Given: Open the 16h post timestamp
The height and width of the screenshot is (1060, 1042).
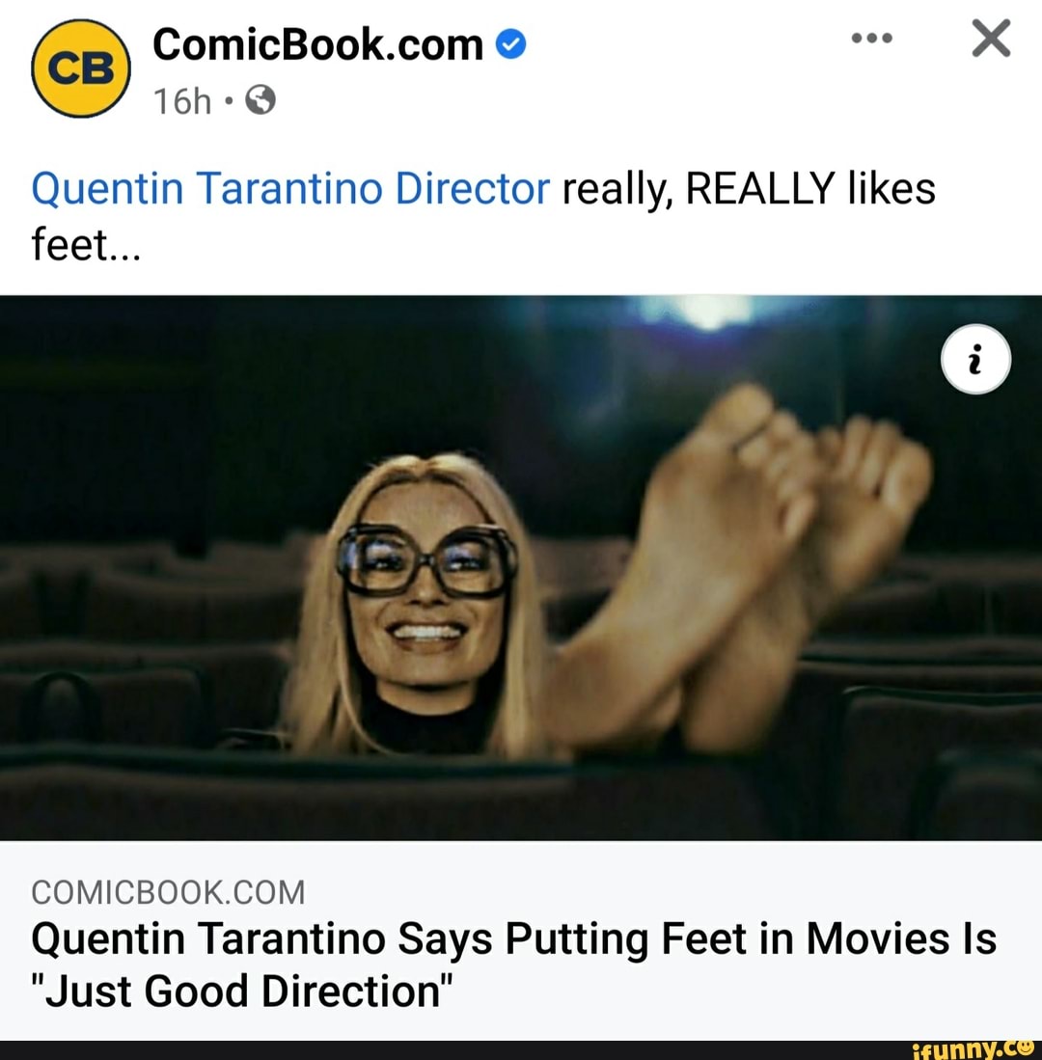Looking at the screenshot, I should (182, 101).
